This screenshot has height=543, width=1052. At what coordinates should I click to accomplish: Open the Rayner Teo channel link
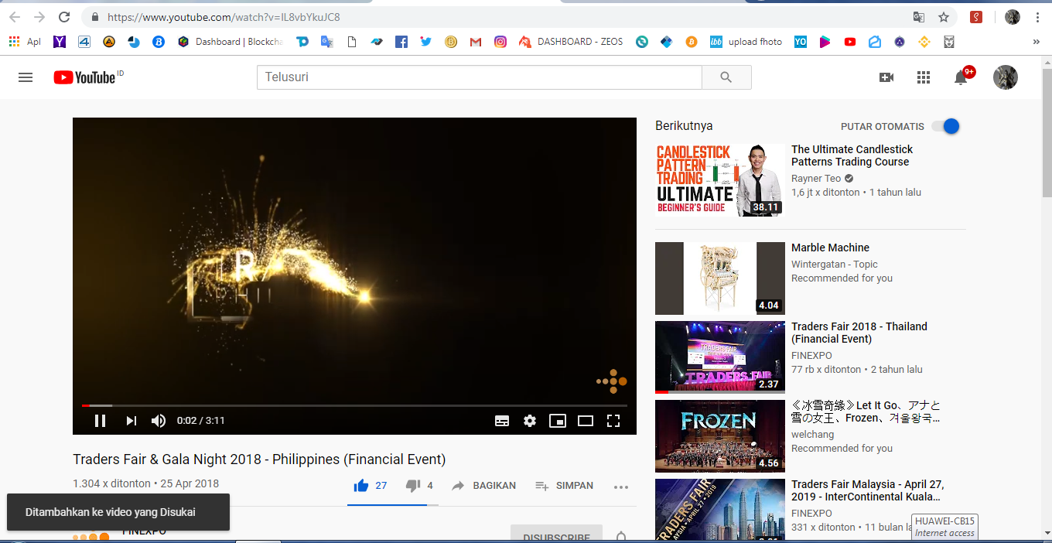(x=816, y=179)
